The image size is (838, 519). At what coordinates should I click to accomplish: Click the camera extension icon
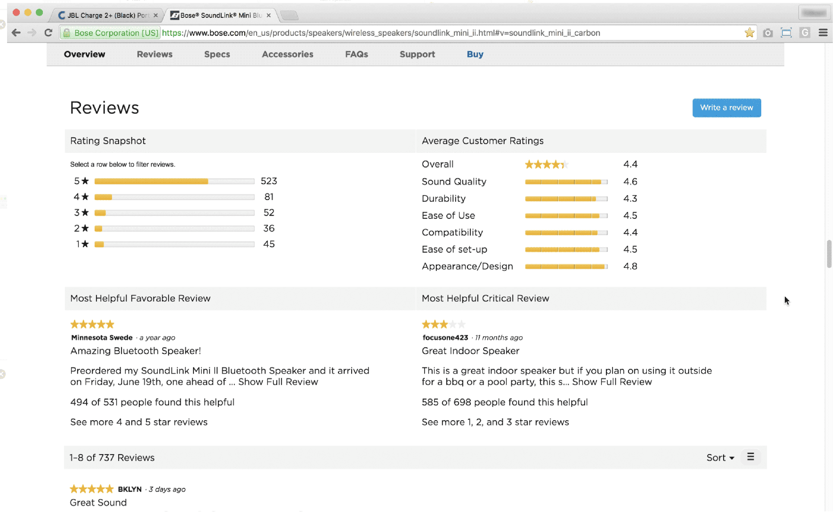pos(768,33)
